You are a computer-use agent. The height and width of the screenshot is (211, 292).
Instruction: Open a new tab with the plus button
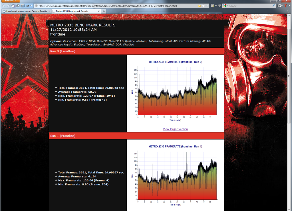[x=104, y=11]
